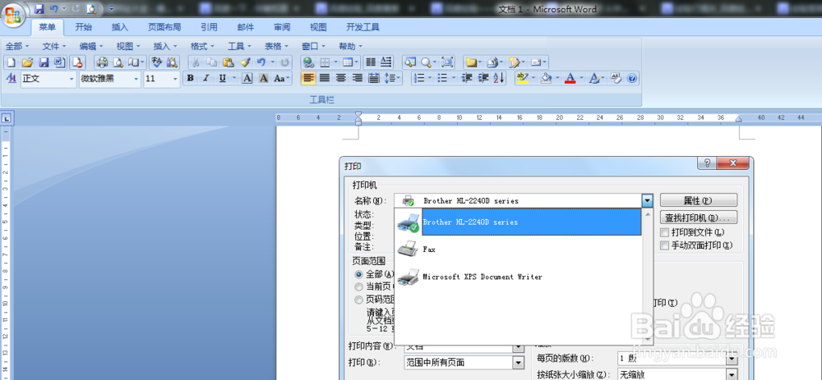822x380 pixels.
Task: Open the 正文 style dropdown
Action: tap(72, 79)
